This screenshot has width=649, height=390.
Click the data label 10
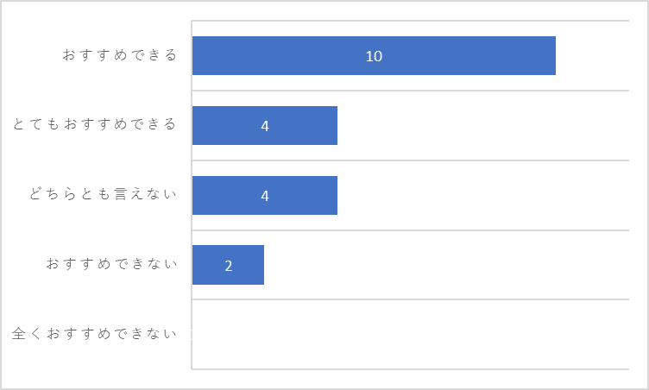(374, 56)
